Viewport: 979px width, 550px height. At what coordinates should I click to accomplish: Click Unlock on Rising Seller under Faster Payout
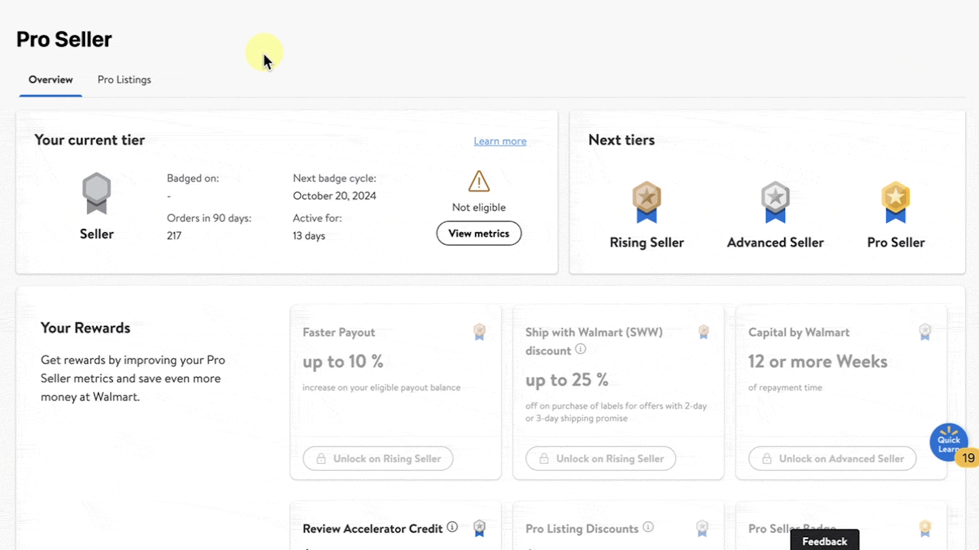pos(378,459)
